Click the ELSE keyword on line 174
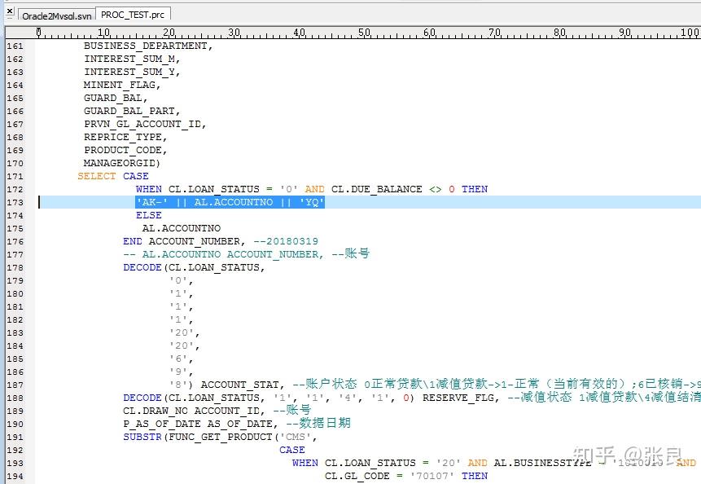Image resolution: width=701 pixels, height=484 pixels. click(148, 215)
